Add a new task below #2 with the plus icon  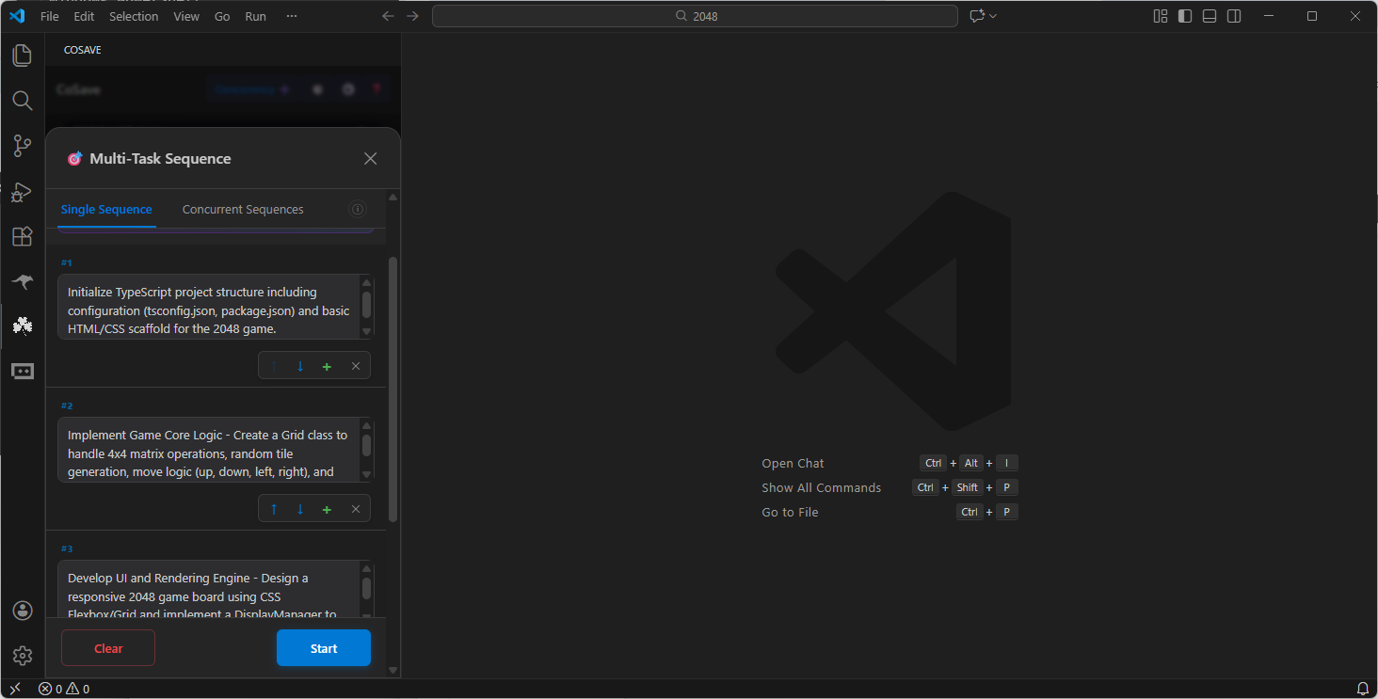(x=326, y=508)
